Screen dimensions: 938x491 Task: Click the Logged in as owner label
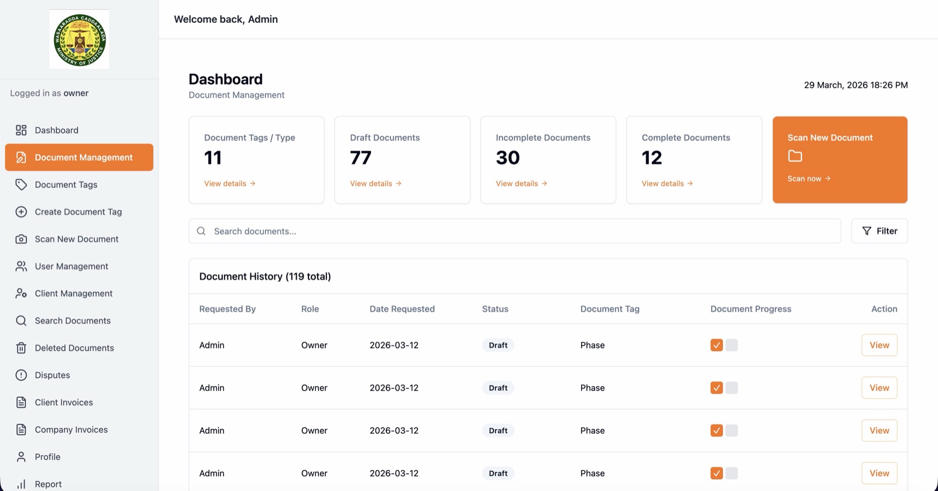[49, 93]
